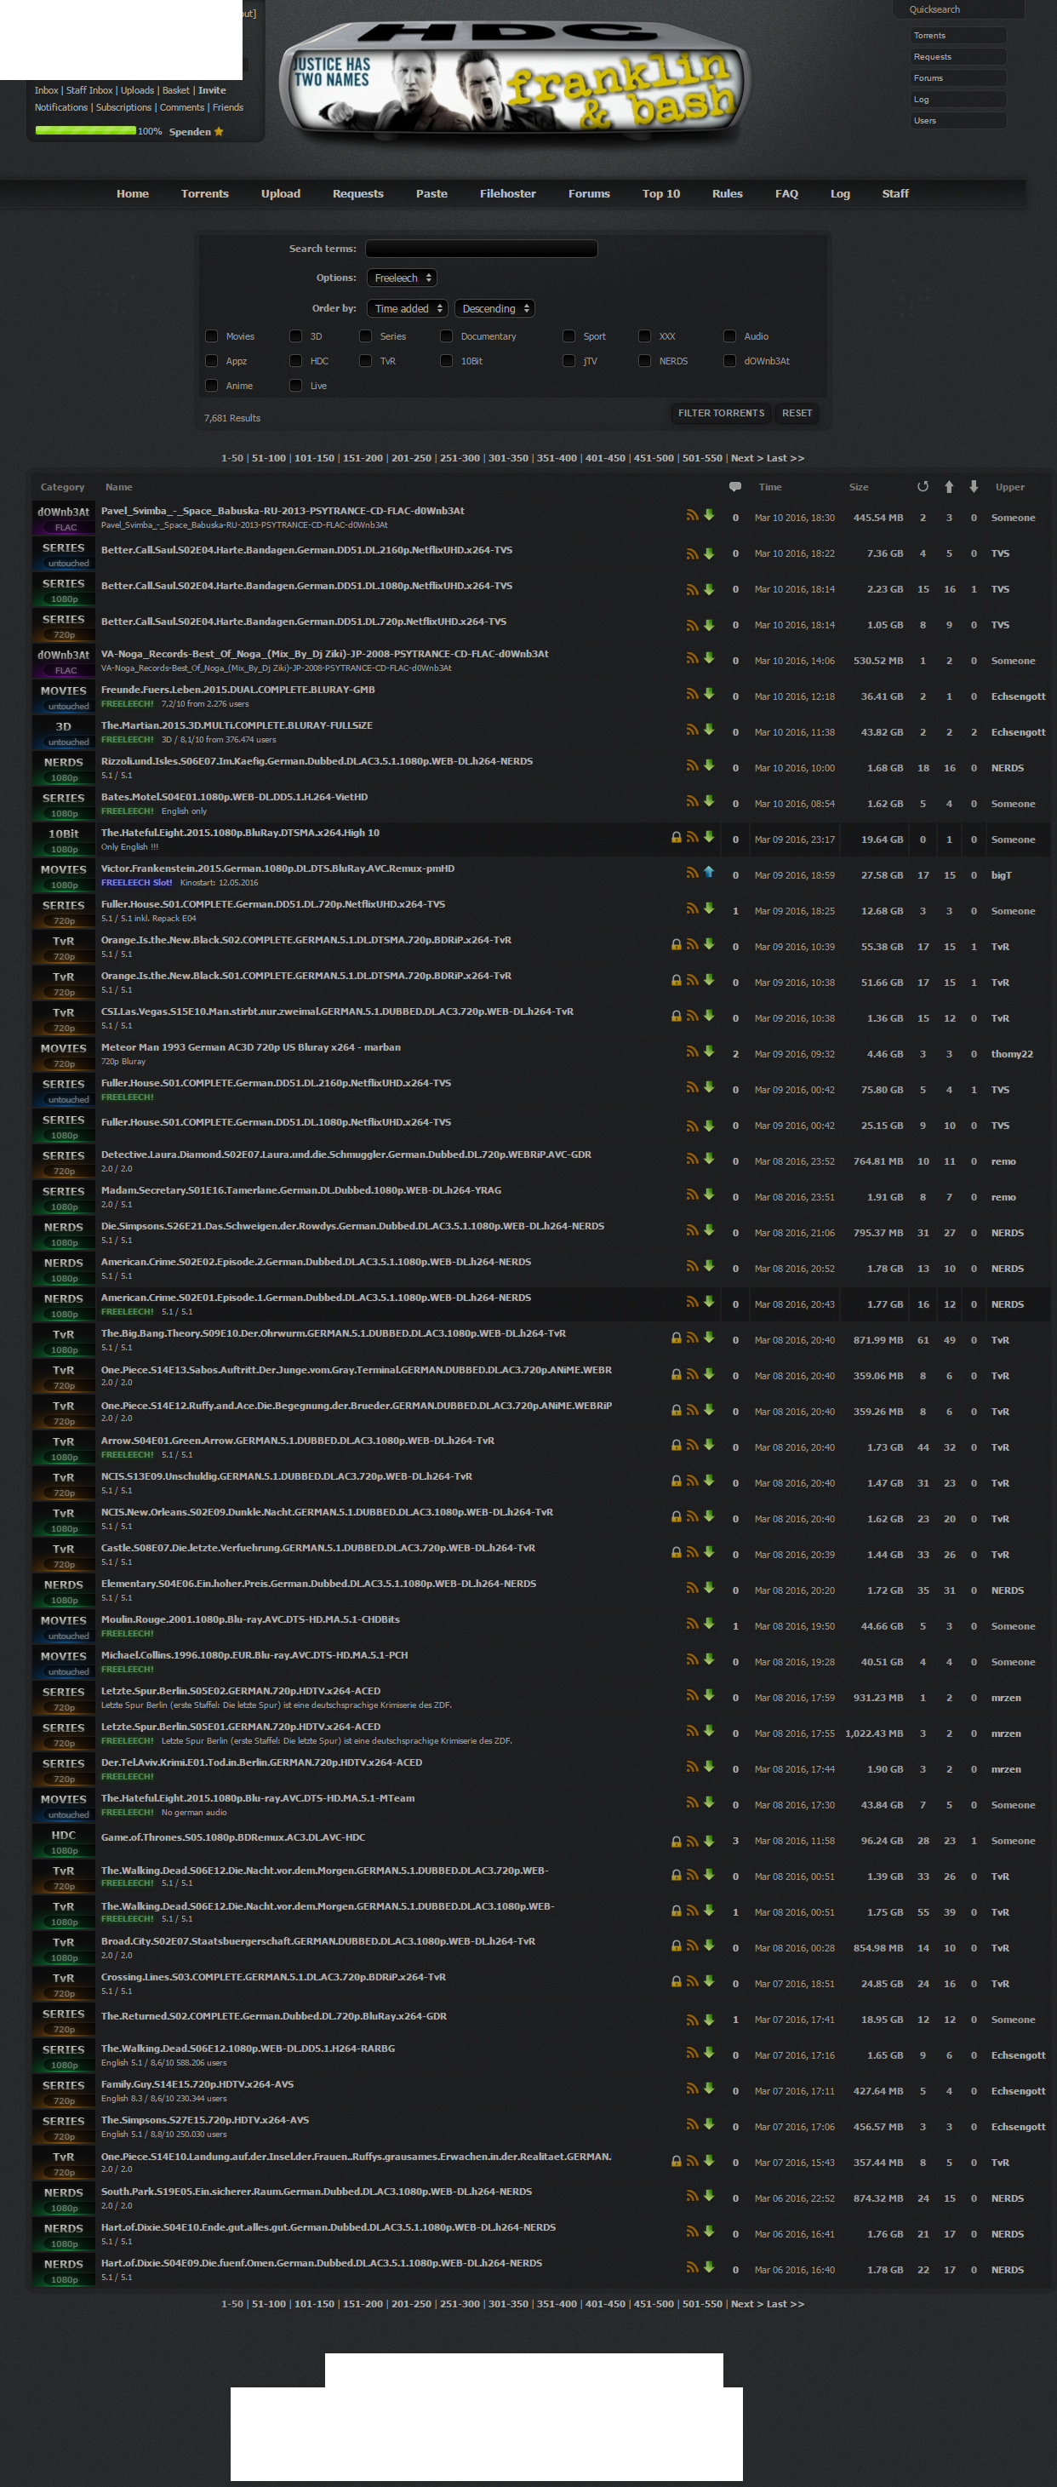Viewport: 1057px width, 2487px height.
Task: Click the Invite link
Action: click(213, 91)
